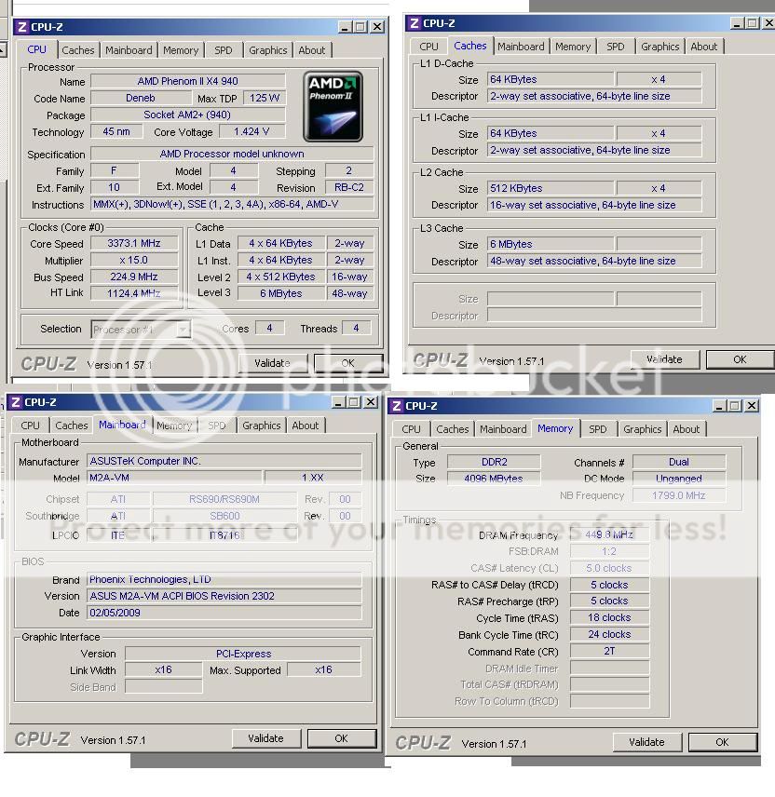Select CPU tab in the L1 D-Cache window
775x797 pixels.
point(428,47)
